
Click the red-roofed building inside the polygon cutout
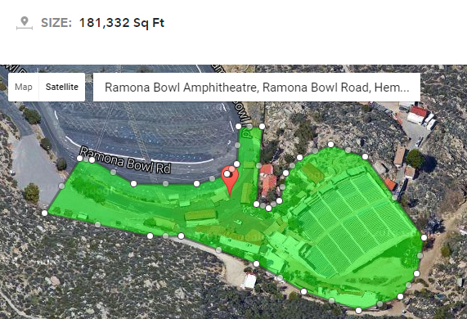[x=268, y=181]
